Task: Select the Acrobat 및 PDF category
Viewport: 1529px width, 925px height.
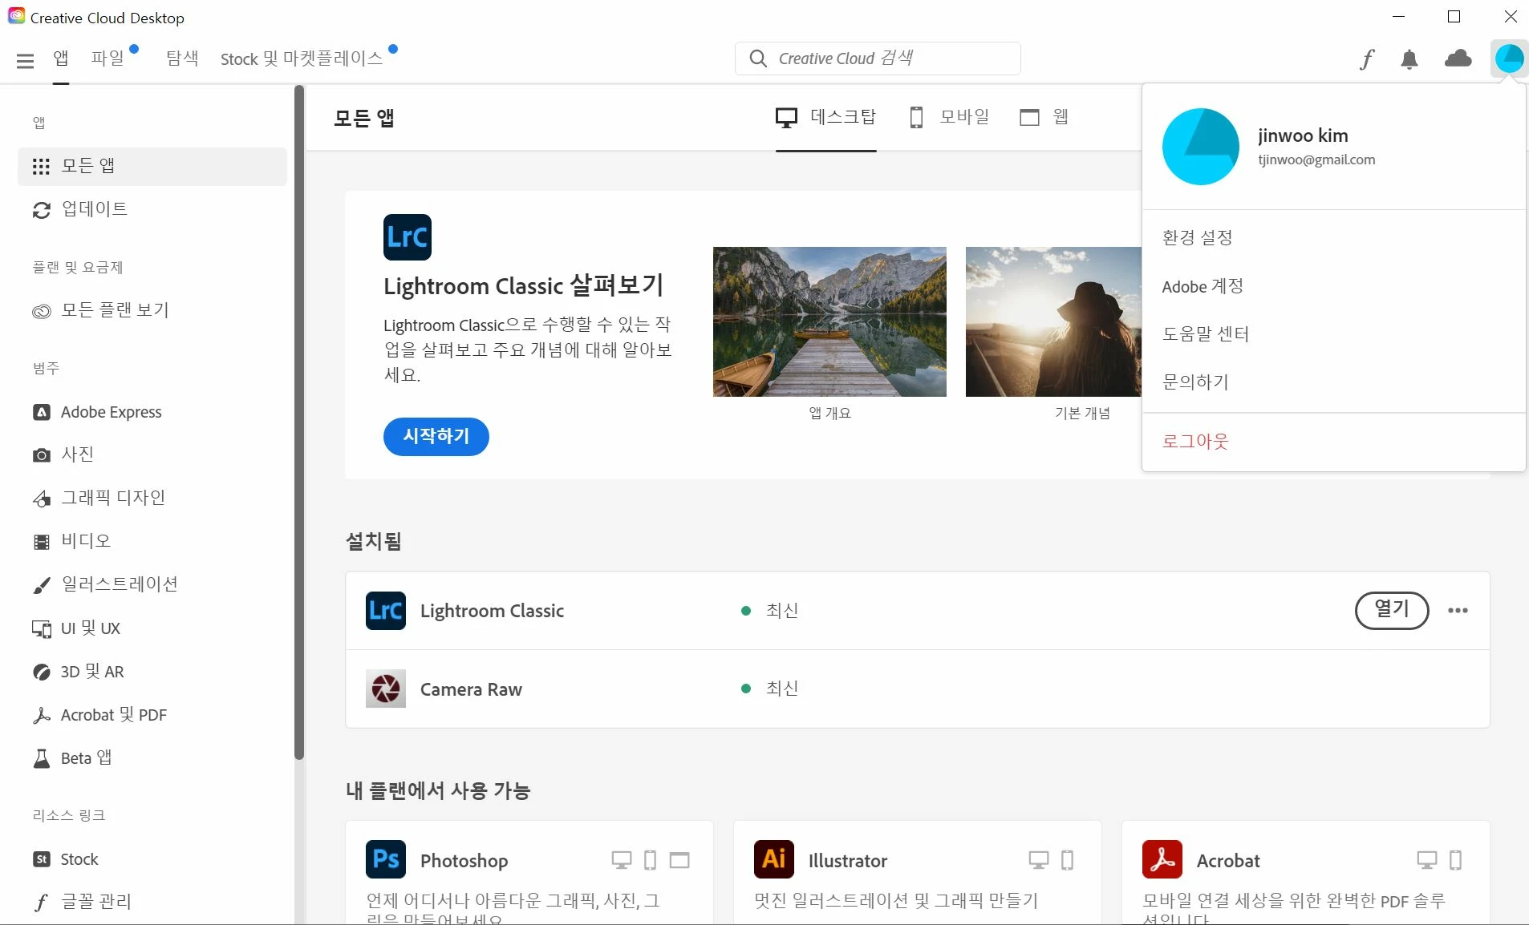Action: click(99, 715)
